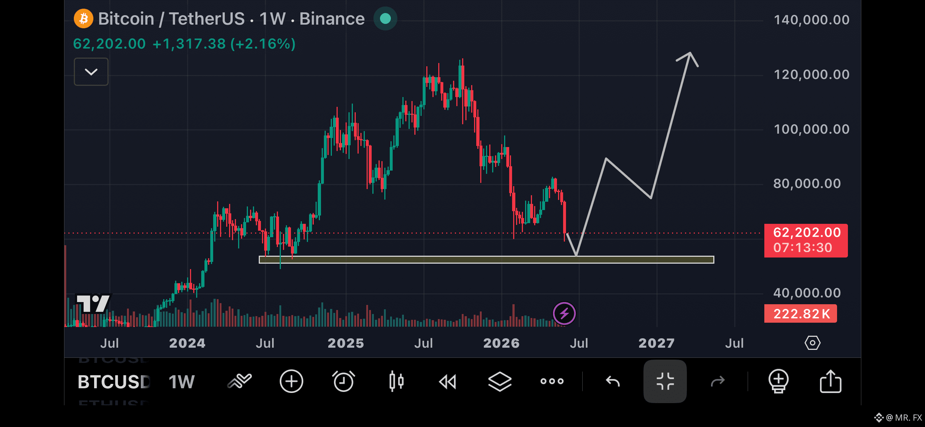Screen dimensions: 925x427
Task: Click the 62,202.00 legend price value
Action: coord(109,44)
